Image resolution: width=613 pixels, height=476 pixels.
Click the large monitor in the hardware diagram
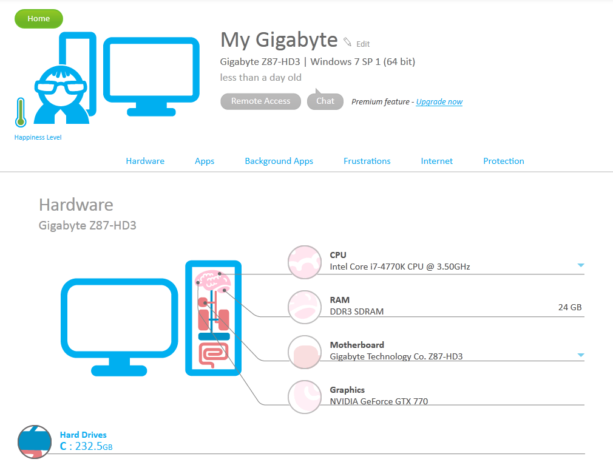coord(119,327)
